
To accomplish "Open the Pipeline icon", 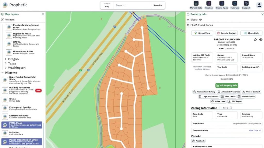I will (x=209, y=5).
